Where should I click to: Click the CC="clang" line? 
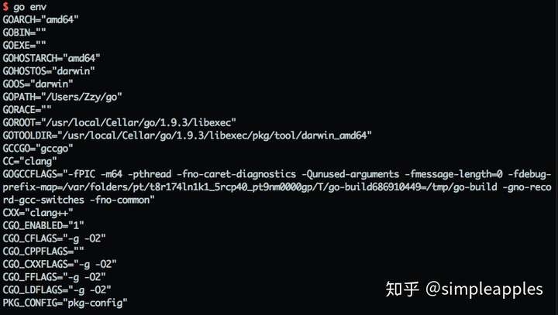[x=30, y=161]
